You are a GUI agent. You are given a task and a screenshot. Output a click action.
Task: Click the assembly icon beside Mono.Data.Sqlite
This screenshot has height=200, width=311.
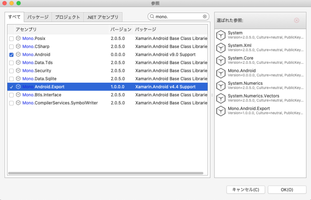tap(18, 79)
